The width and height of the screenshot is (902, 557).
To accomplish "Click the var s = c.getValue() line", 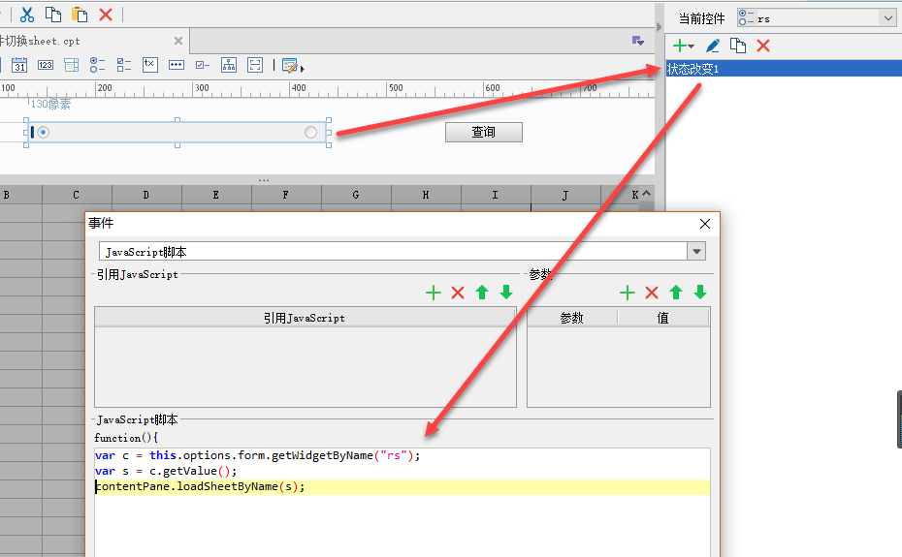I will pyautogui.click(x=166, y=471).
